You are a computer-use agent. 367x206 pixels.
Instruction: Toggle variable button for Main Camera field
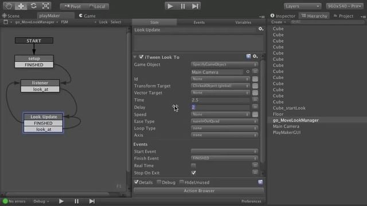255,71
